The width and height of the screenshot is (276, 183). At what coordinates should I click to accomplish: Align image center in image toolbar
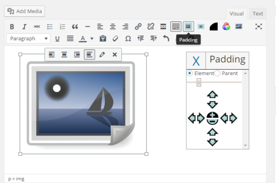64,54
